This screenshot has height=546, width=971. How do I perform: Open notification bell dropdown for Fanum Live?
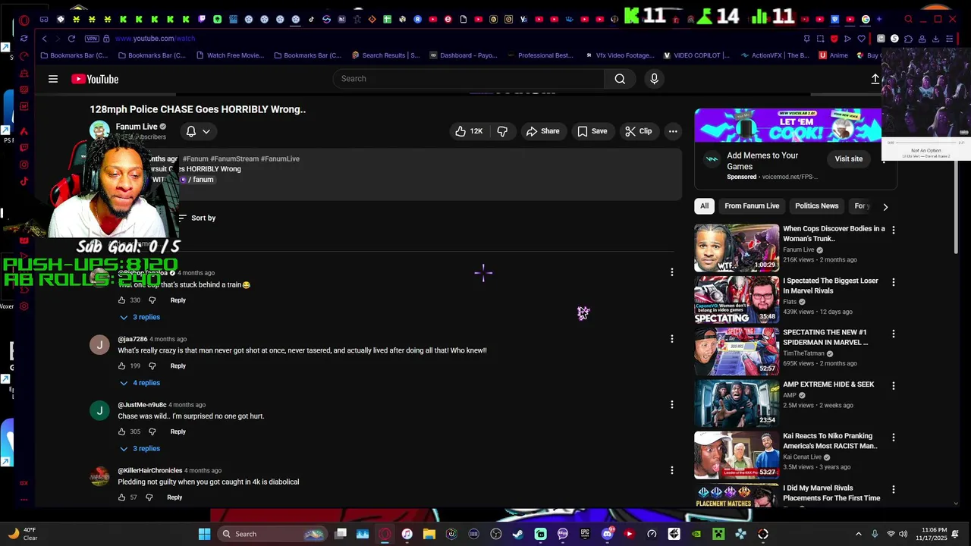pos(198,131)
